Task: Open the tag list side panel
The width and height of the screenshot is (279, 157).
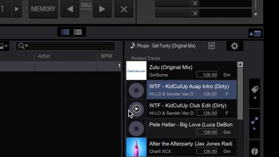Action: 255,93
